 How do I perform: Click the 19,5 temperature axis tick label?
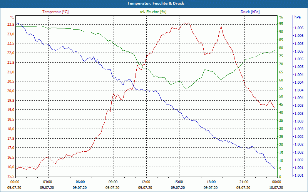coord(11,101)
